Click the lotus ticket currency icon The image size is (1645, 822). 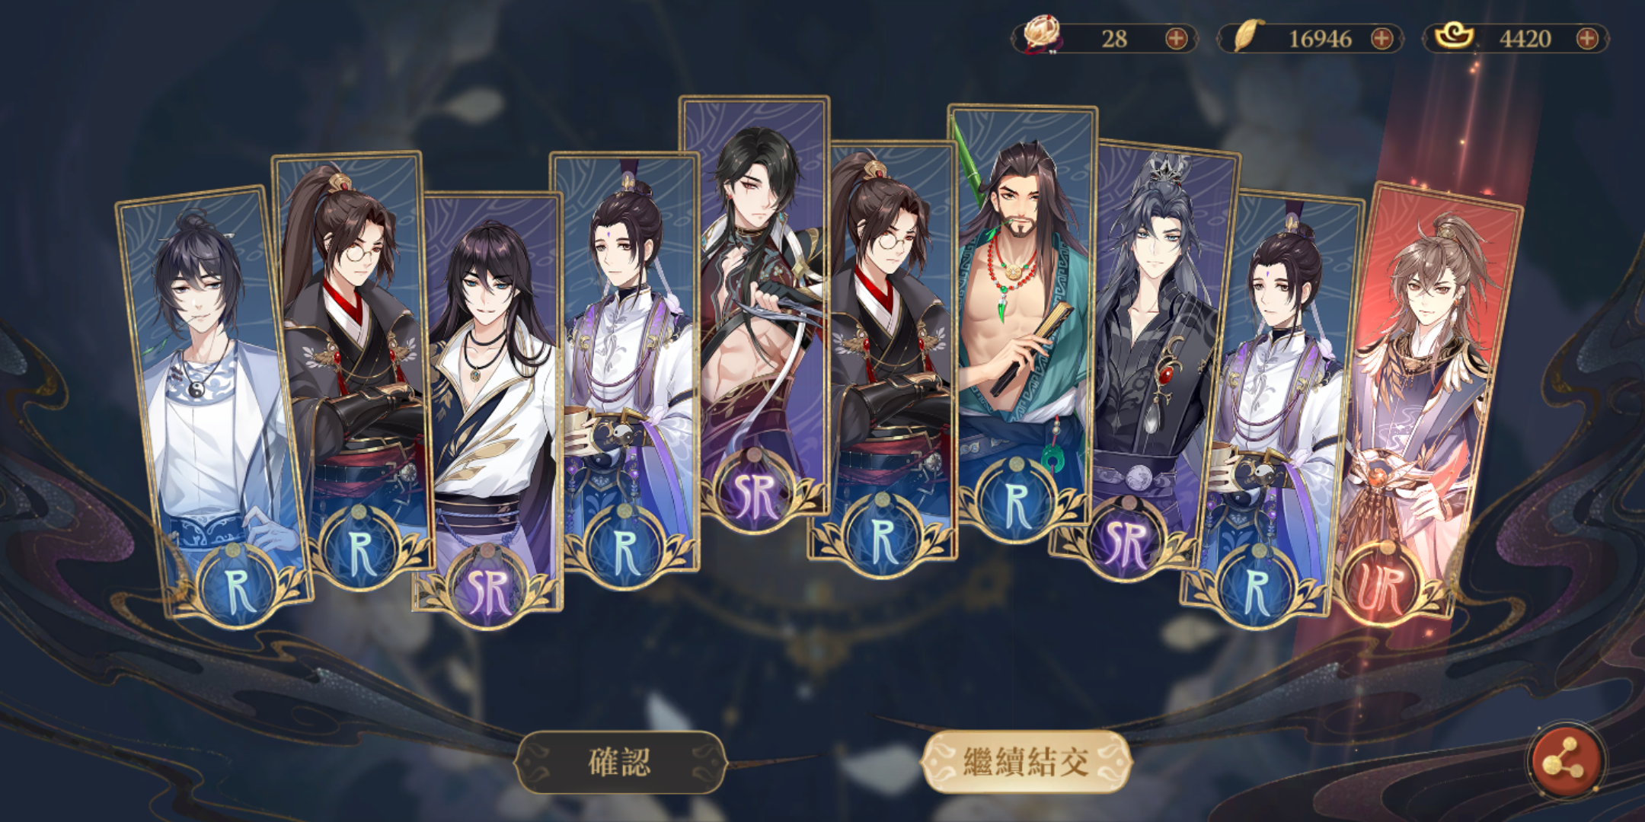click(x=1040, y=36)
